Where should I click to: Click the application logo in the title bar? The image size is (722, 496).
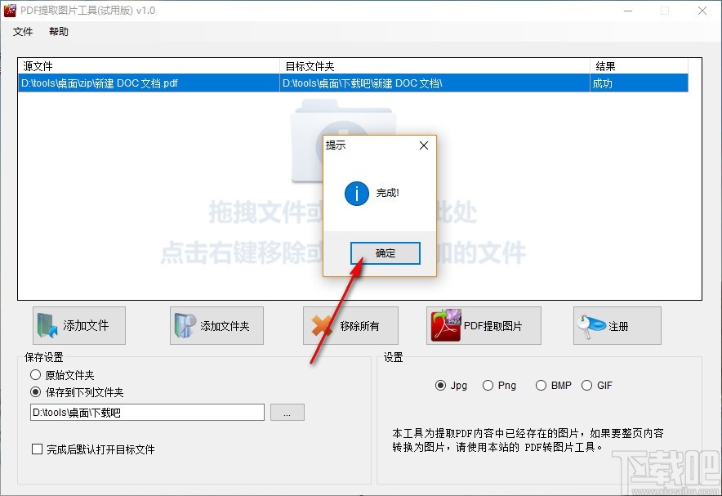11,11
